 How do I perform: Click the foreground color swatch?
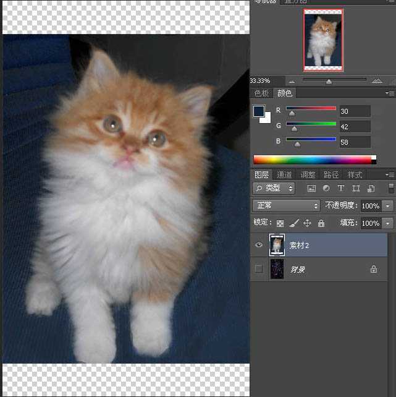[x=259, y=111]
